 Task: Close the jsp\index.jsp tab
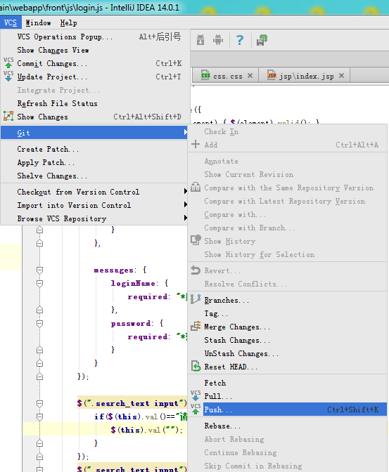click(x=341, y=76)
